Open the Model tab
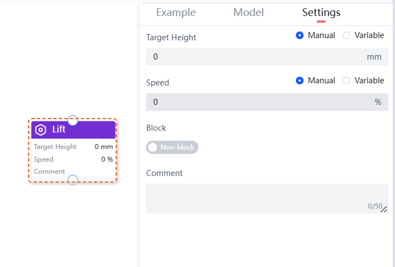 coord(248,13)
